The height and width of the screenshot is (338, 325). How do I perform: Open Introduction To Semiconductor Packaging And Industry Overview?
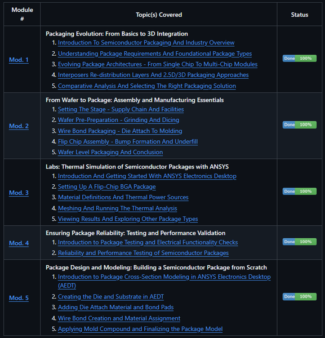(x=146, y=43)
